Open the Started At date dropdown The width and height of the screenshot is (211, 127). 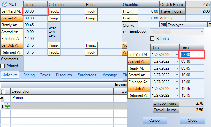click(177, 75)
